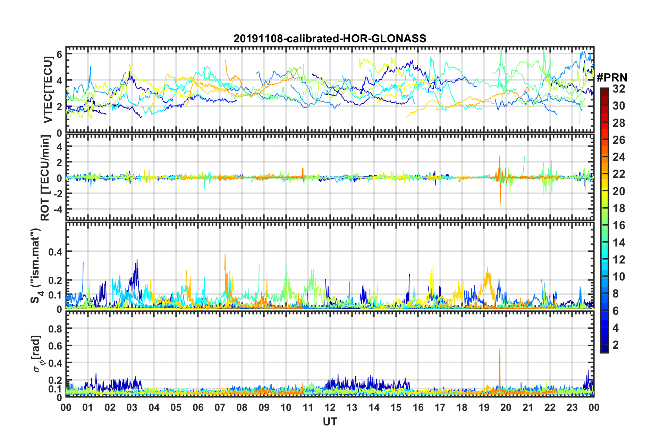
Task: Click the VTEC axis tick value 2
Action: click(x=59, y=107)
